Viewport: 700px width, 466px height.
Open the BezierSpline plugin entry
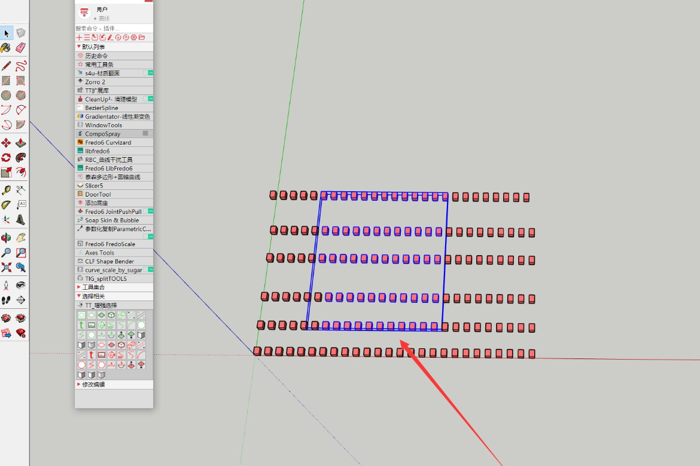(x=114, y=108)
